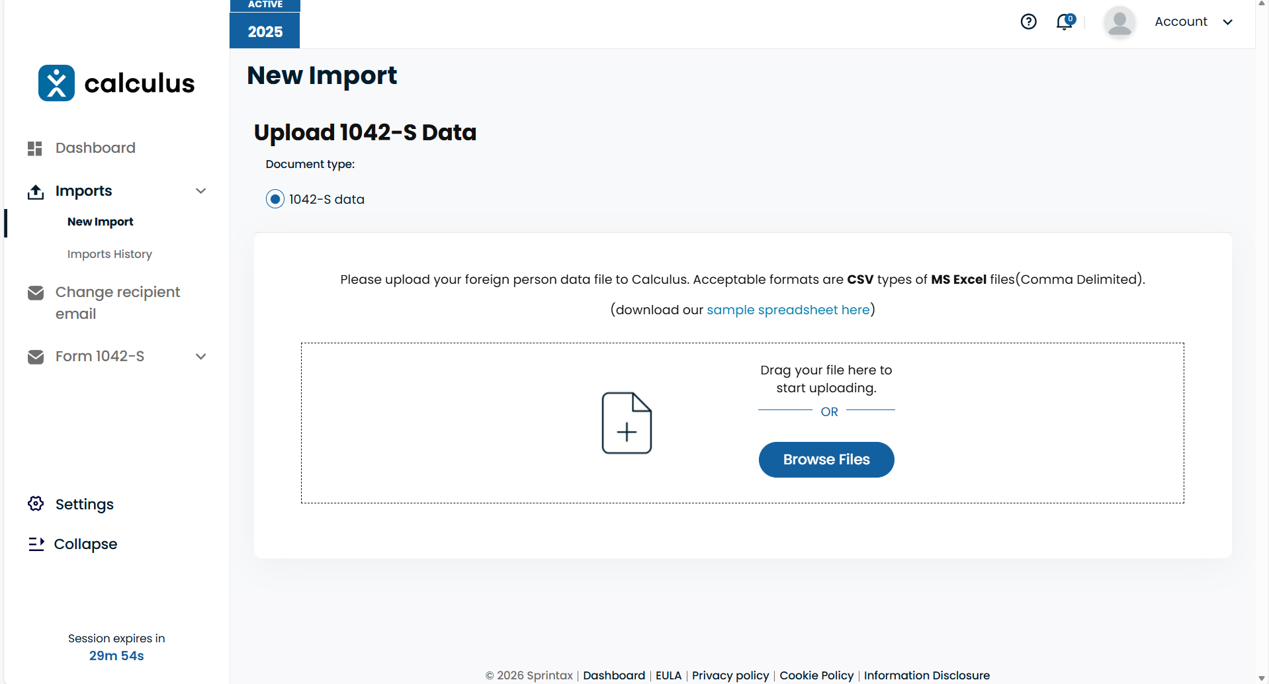Open the notifications bell icon
Screen dimensions: 1269x684
point(1064,22)
